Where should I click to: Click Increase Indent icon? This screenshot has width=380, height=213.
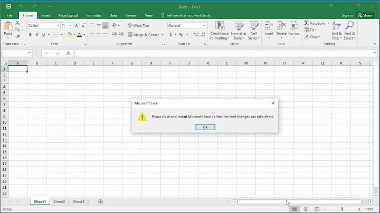pyautogui.click(x=121, y=35)
